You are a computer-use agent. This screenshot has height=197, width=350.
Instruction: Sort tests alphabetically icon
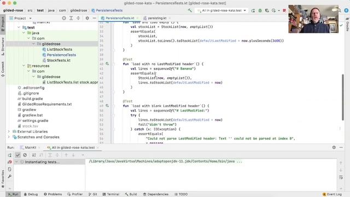click(x=34, y=155)
